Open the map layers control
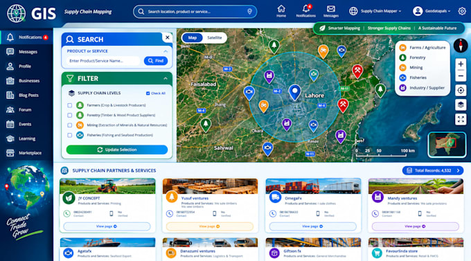471x261 pixels. (x=461, y=105)
